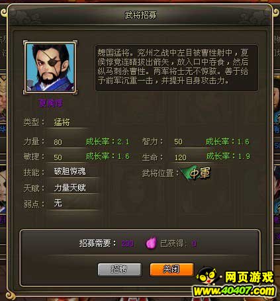Click the 武将招募 dialog title
280x301 pixels.
(x=140, y=15)
